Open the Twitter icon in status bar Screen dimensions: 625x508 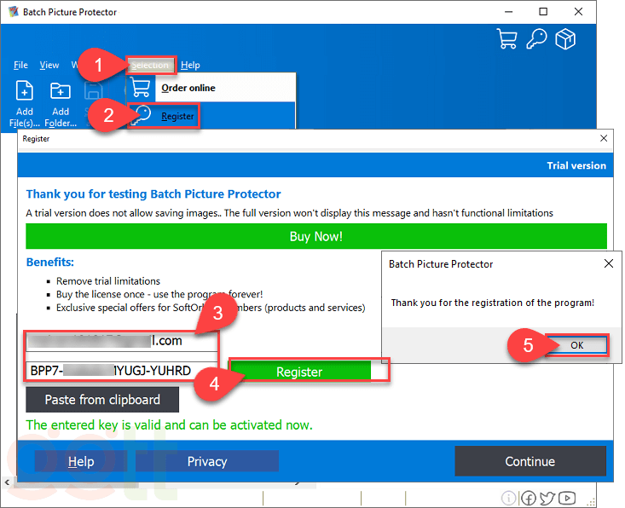click(547, 498)
